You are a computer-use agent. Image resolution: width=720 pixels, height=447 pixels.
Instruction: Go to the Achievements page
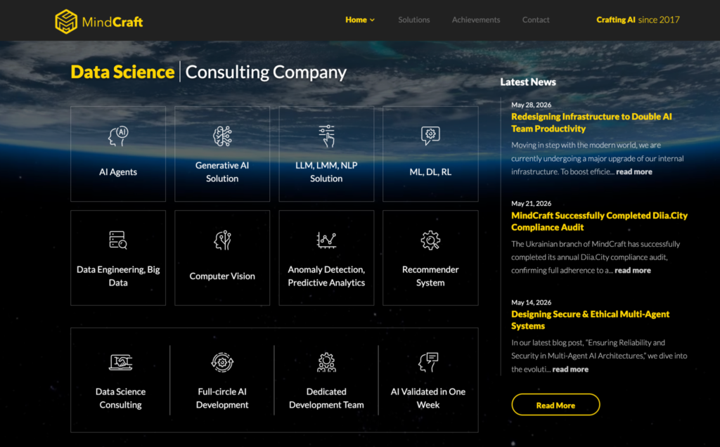coord(476,20)
